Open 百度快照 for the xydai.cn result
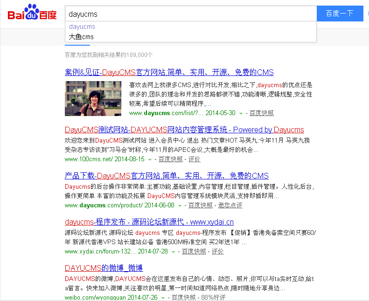 point(194,251)
